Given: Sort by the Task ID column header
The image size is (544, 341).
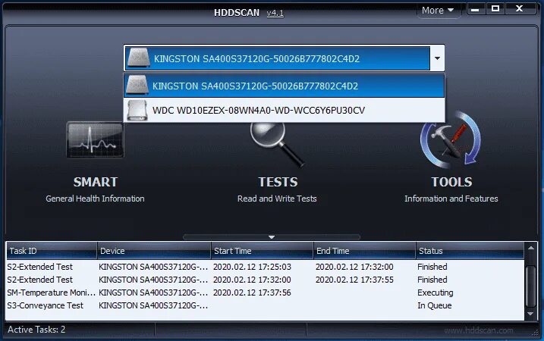Looking at the screenshot, I should (x=52, y=251).
